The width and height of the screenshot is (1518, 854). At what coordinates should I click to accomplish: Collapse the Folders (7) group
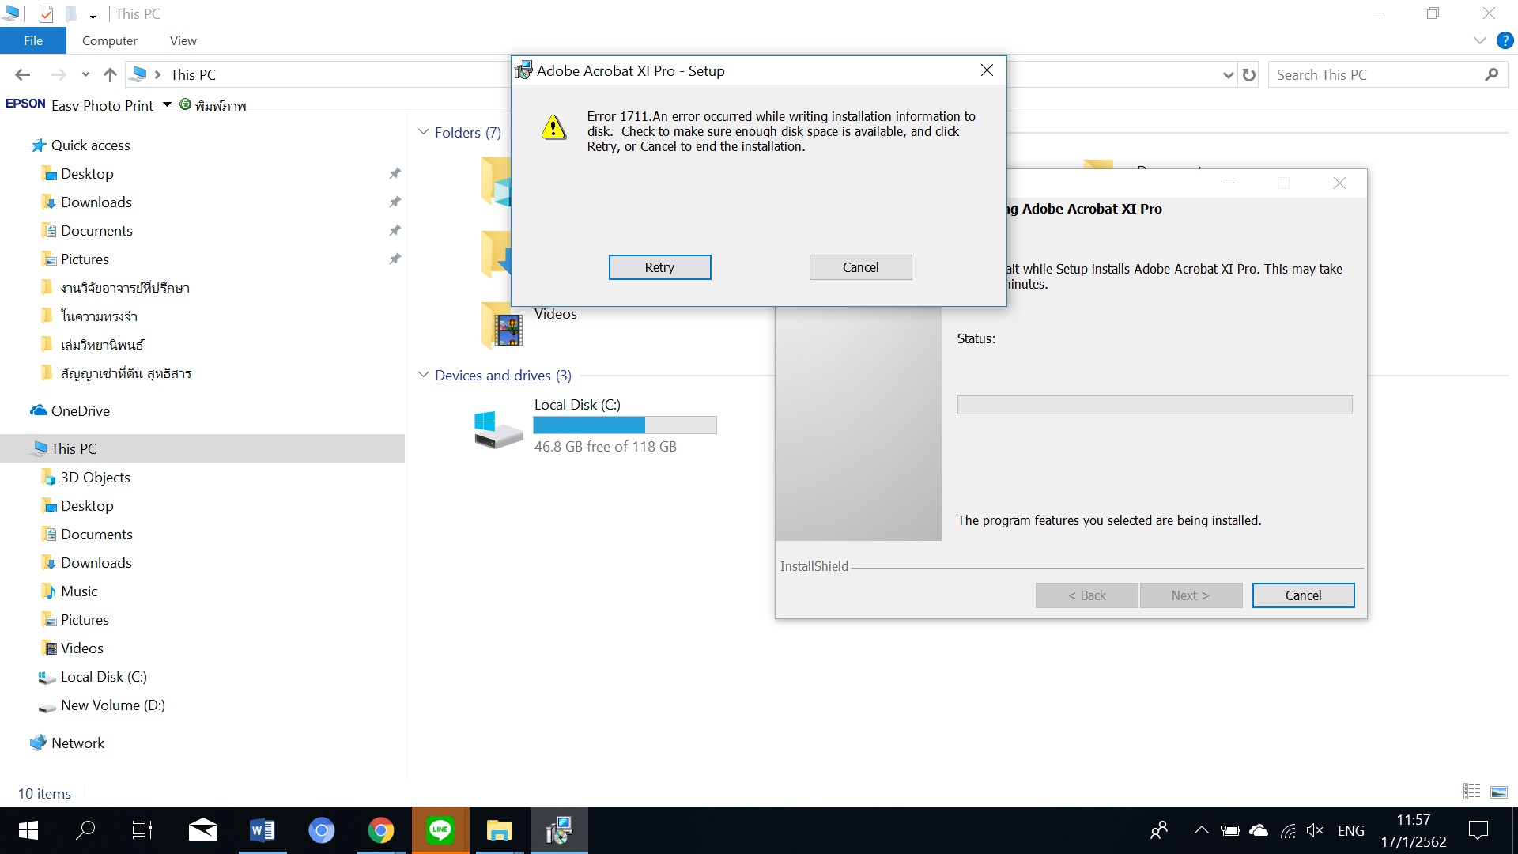424,132
